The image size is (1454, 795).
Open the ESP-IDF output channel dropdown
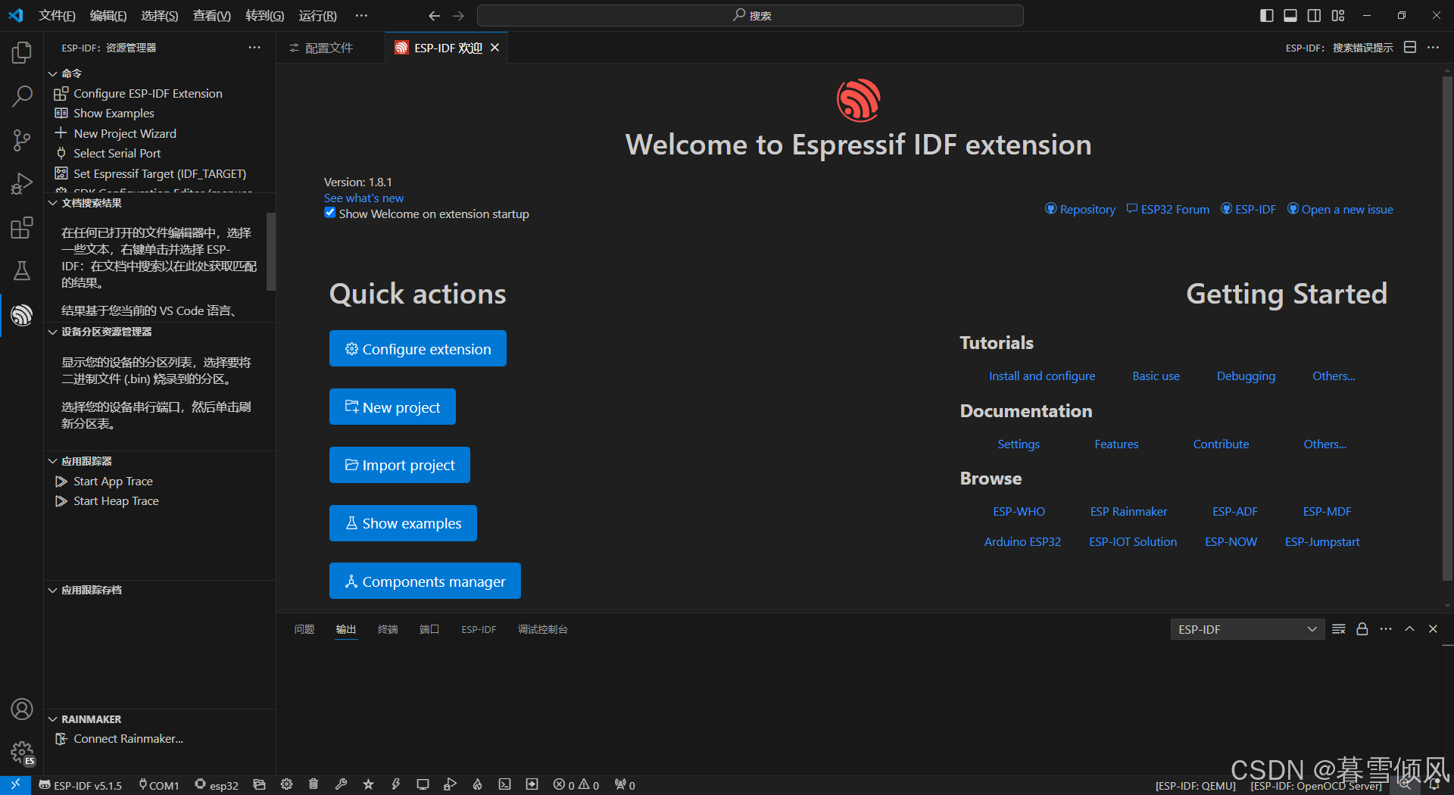point(1247,629)
